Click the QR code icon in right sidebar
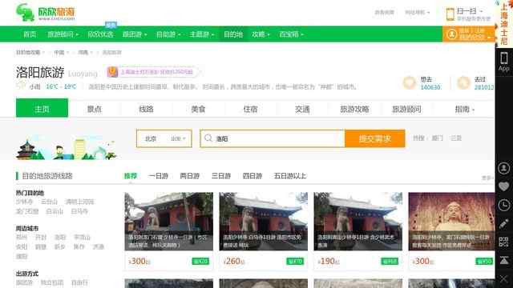The width and height of the screenshot is (513, 288). [504, 242]
